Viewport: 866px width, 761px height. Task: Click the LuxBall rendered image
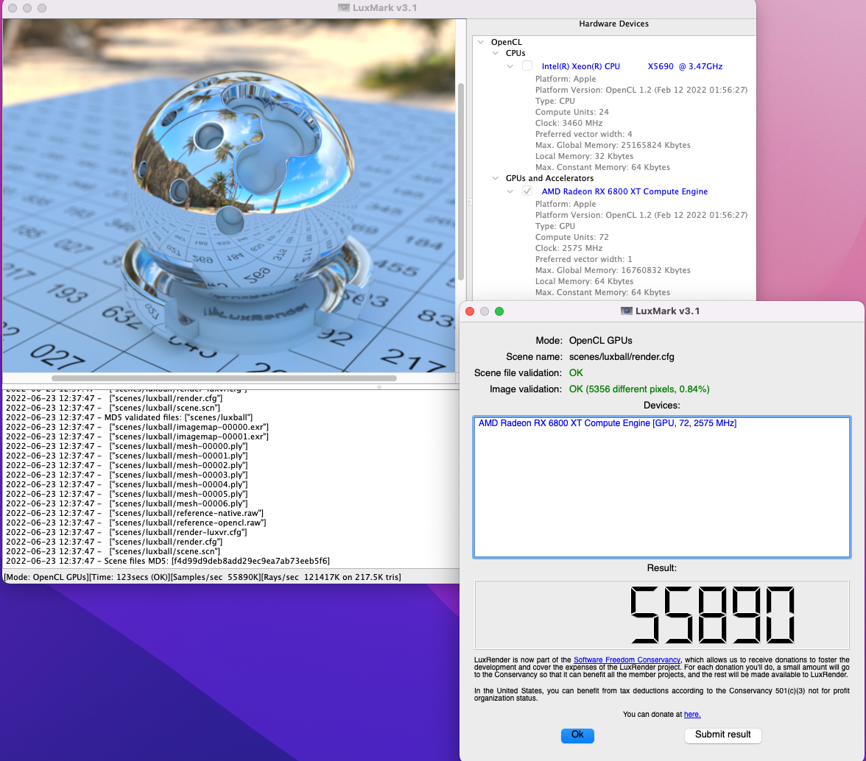pos(229,196)
